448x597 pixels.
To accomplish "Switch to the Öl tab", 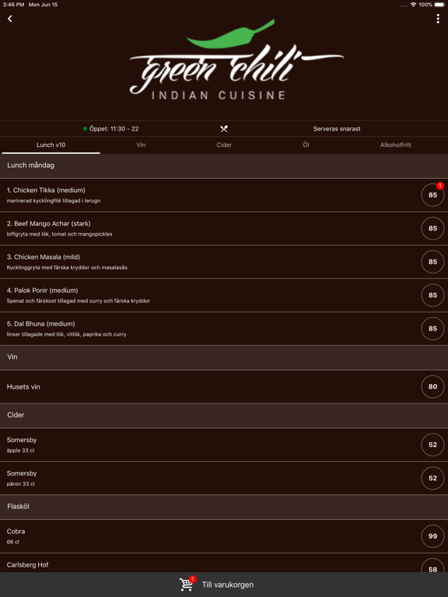I will point(306,145).
